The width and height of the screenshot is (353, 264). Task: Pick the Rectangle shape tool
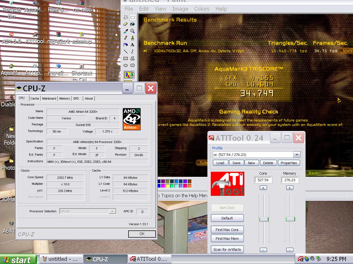(x=126, y=58)
